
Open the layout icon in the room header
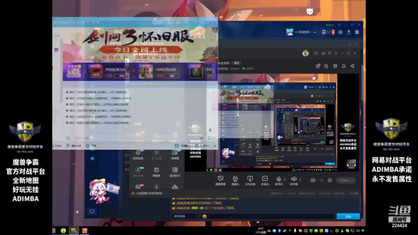pyautogui.click(x=335, y=66)
